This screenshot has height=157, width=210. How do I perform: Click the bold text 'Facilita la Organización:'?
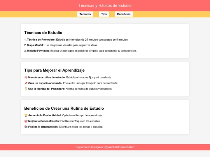click(44, 127)
